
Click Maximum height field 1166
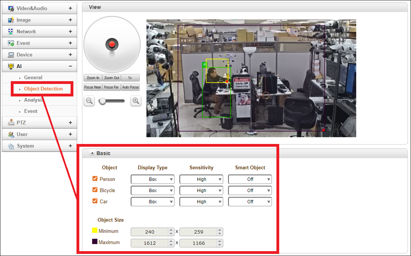[x=199, y=243]
